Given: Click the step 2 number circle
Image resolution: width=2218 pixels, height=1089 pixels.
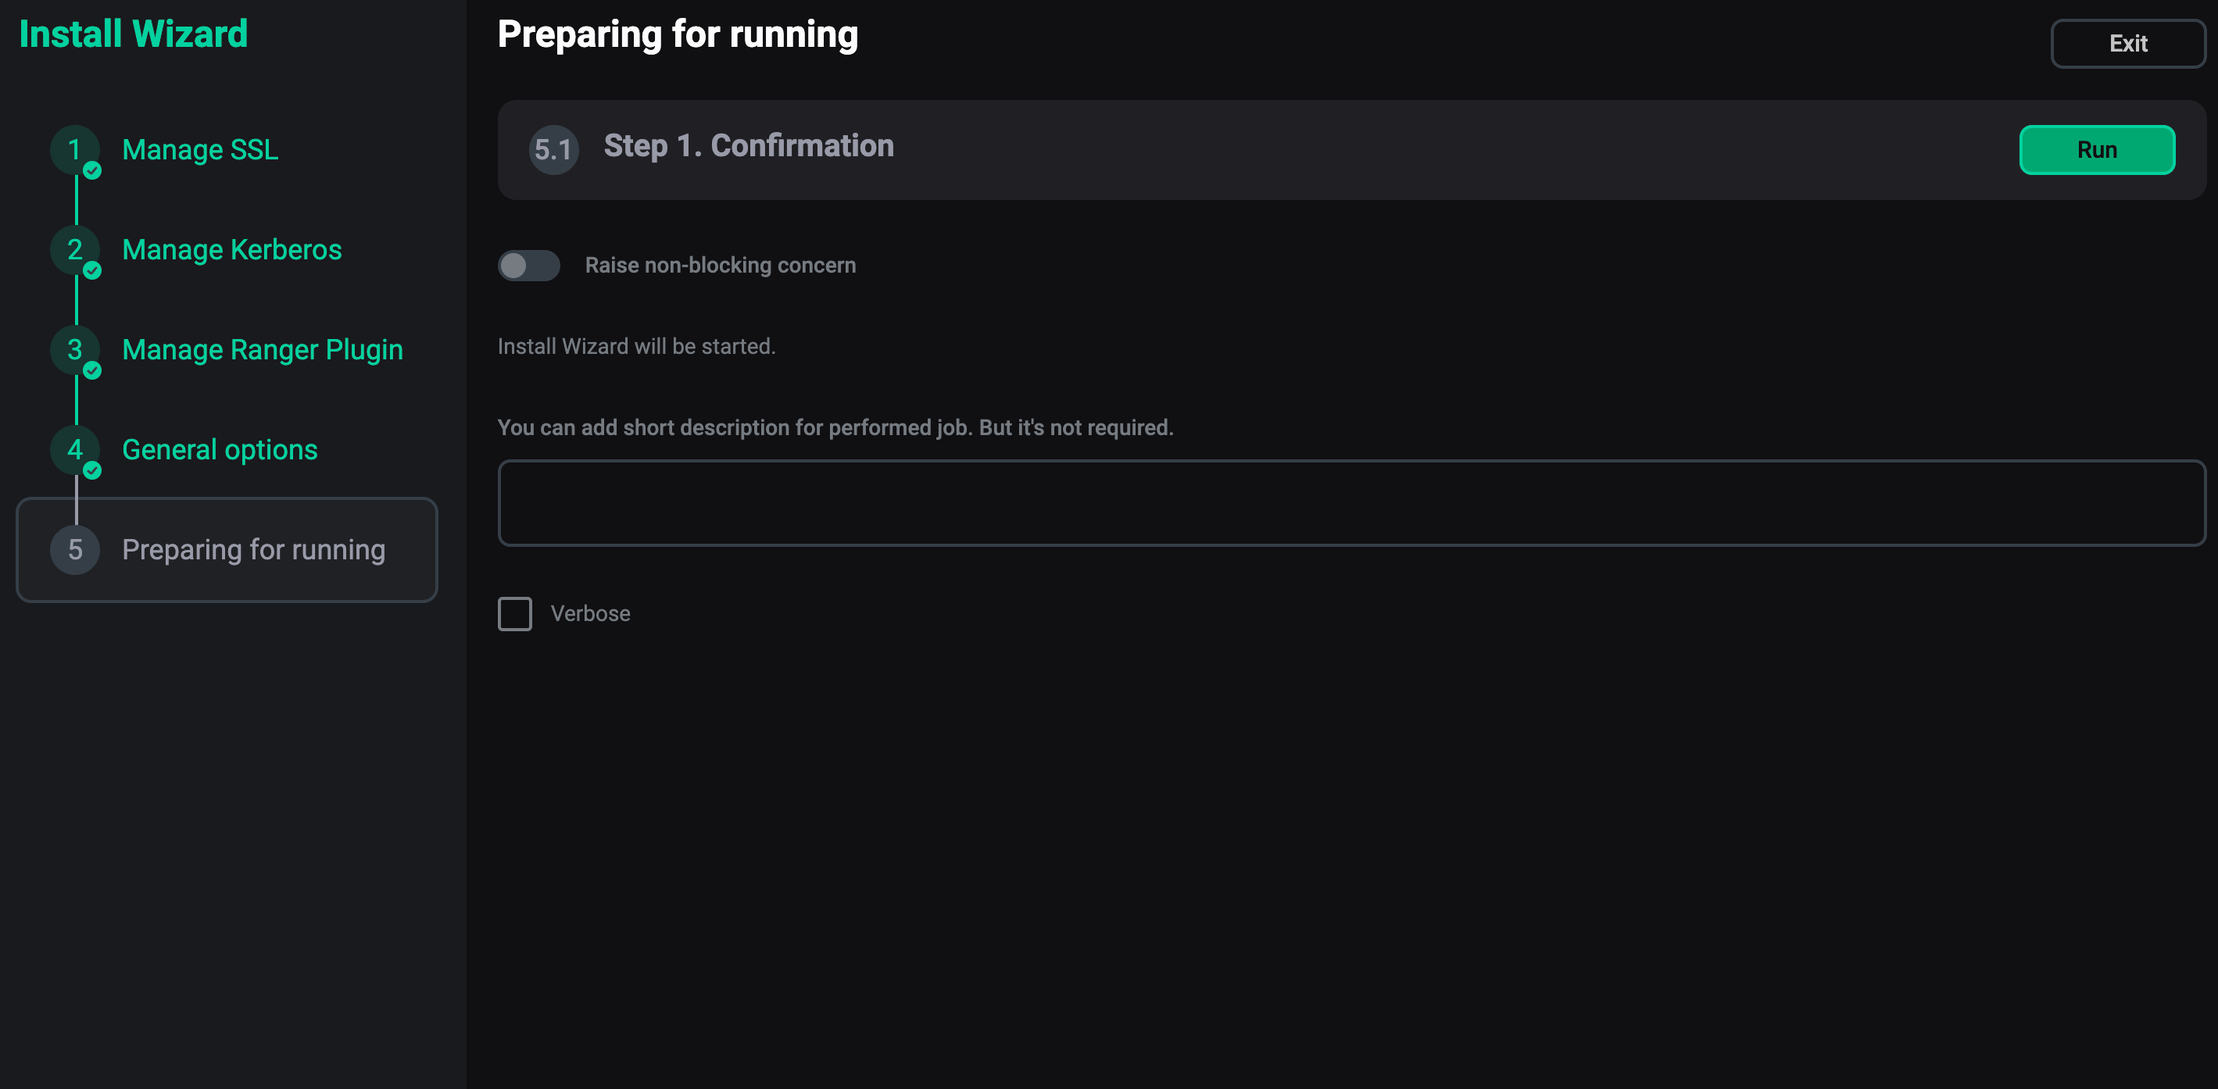Looking at the screenshot, I should point(75,250).
